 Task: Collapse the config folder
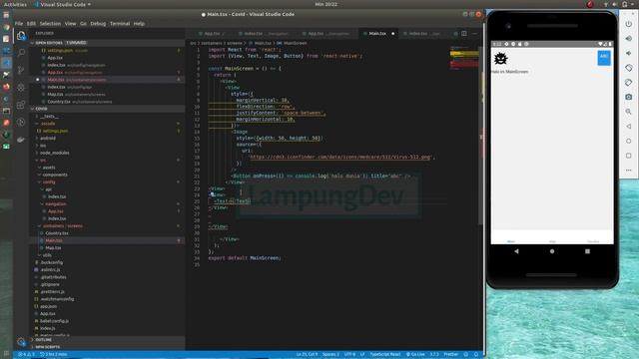(x=49, y=181)
